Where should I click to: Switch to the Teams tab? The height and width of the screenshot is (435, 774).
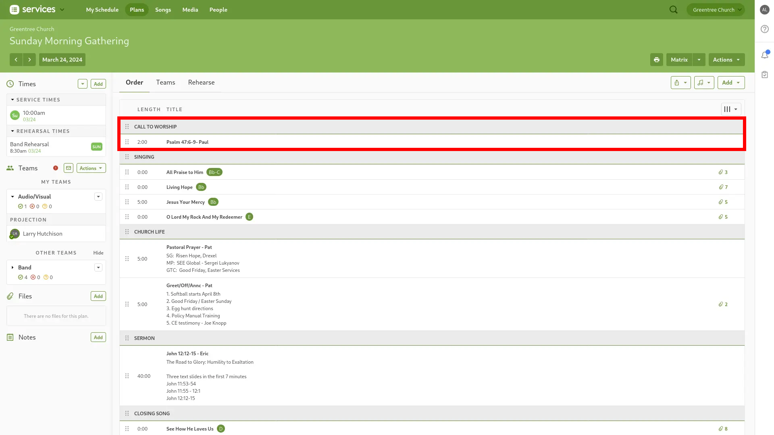165,82
